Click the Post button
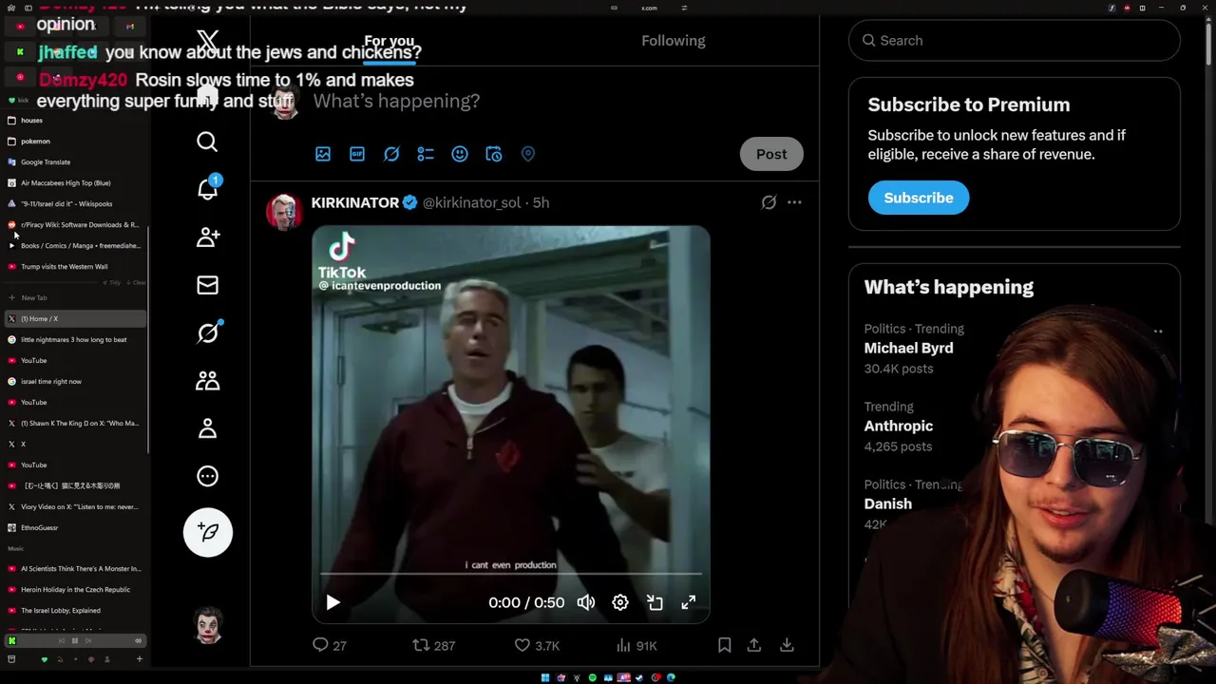 771,154
